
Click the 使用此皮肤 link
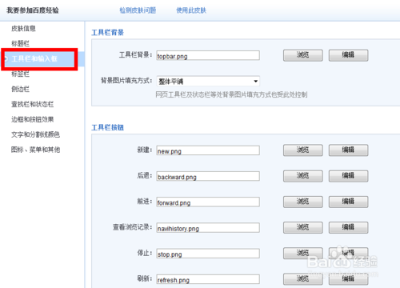click(x=191, y=10)
